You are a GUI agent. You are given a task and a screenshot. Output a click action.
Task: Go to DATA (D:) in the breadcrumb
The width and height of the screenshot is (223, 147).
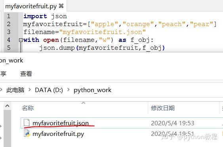[x=49, y=90]
